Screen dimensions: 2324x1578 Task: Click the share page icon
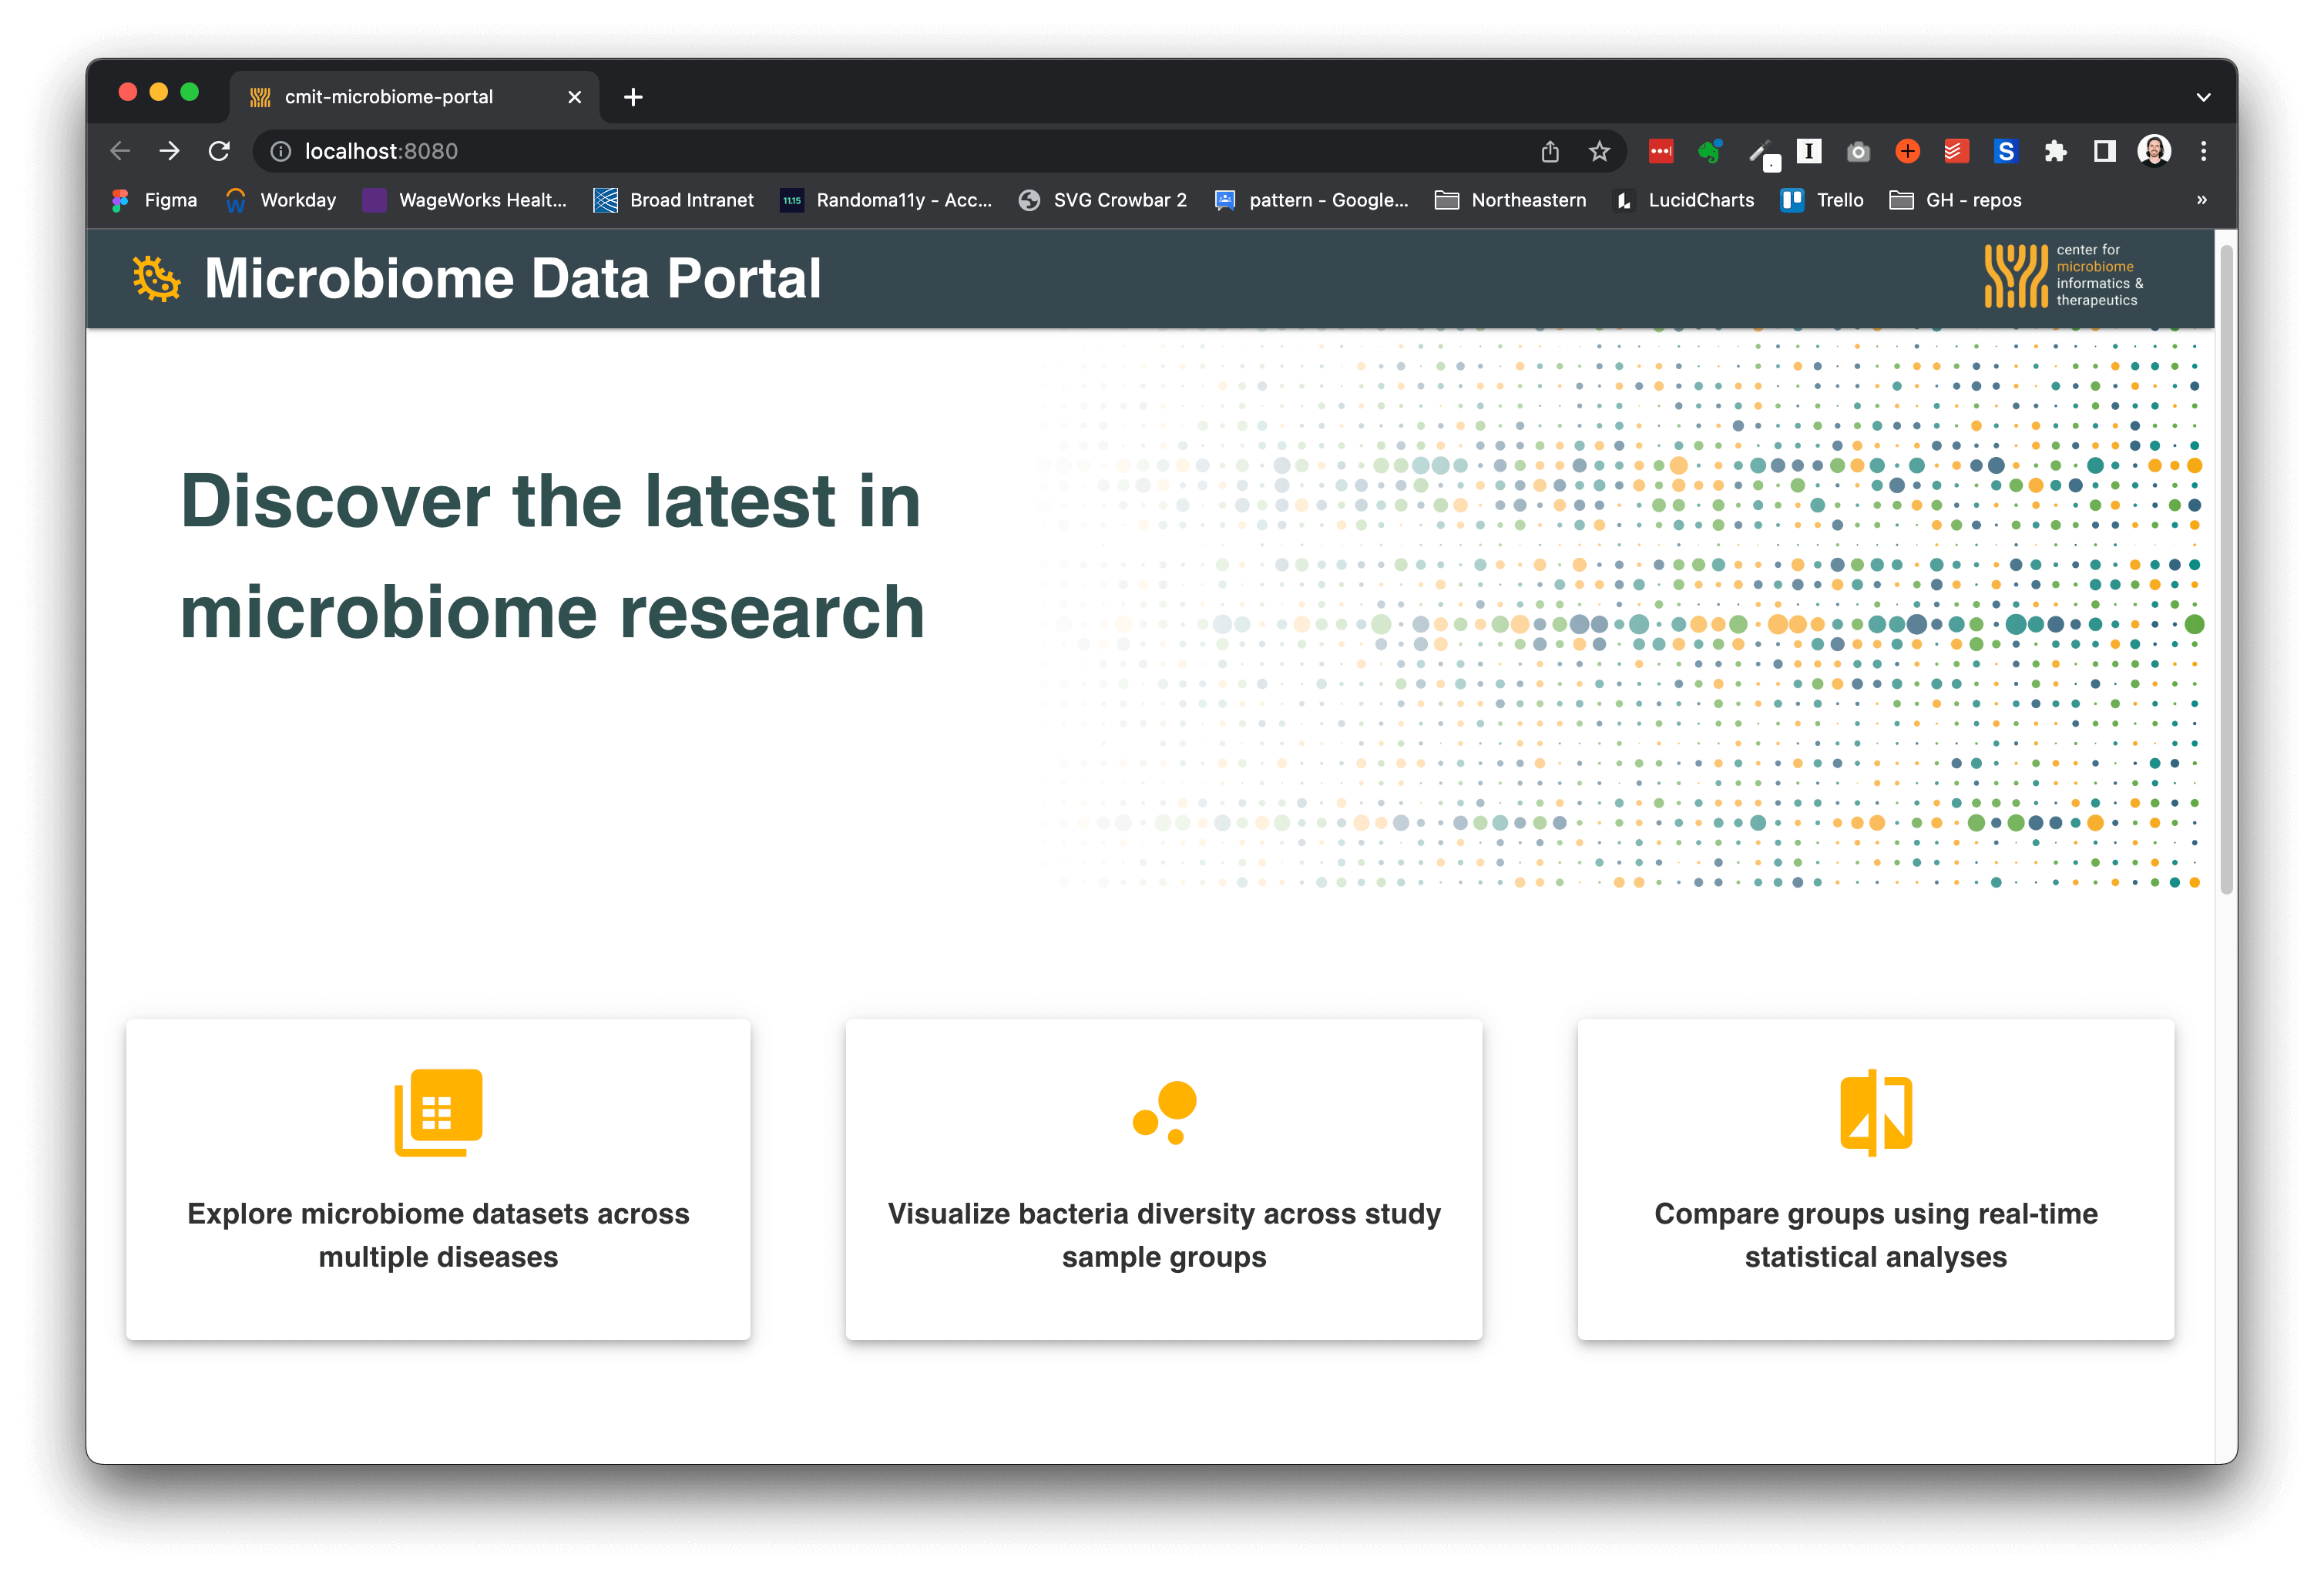1550,151
